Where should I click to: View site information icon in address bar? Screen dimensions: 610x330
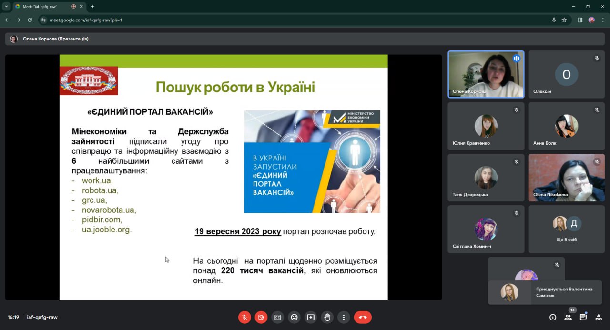(x=43, y=20)
